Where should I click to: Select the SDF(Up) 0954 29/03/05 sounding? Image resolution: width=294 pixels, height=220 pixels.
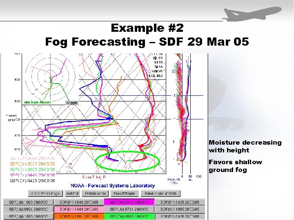28,209
